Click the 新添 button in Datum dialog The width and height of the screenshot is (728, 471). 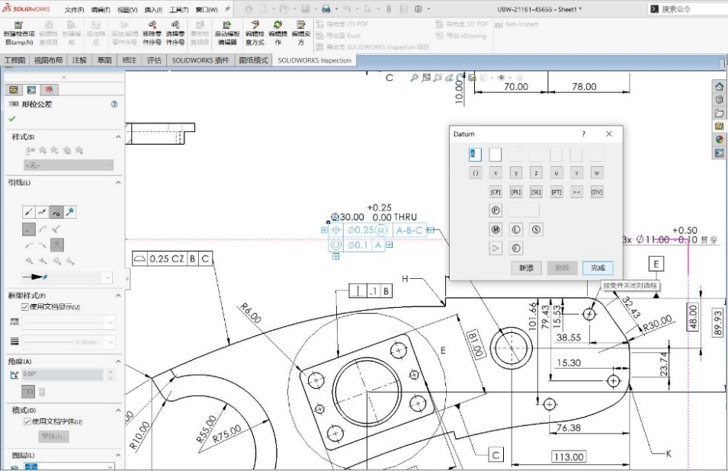pyautogui.click(x=526, y=268)
